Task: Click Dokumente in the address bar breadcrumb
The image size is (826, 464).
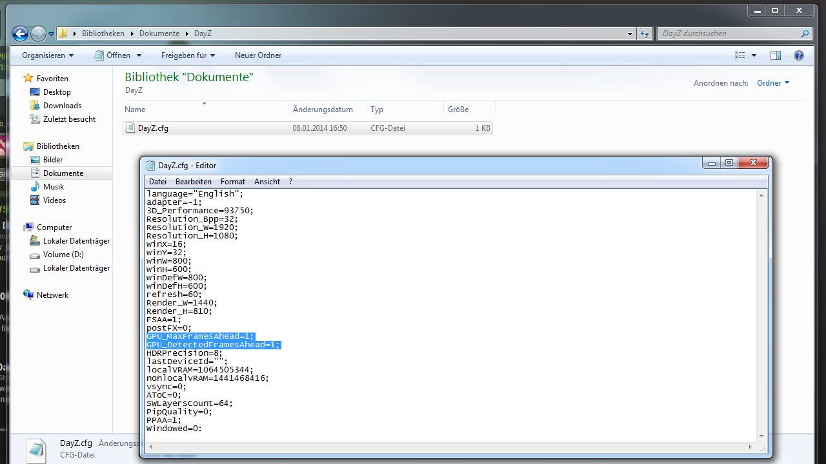Action: coord(159,34)
